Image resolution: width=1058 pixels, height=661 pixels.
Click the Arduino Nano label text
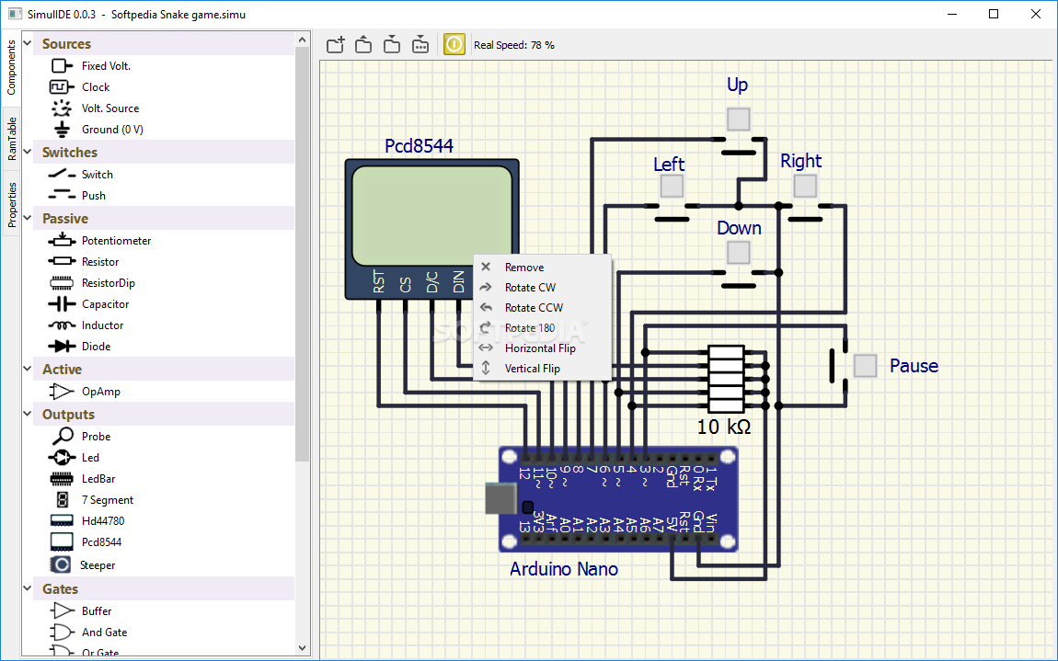(564, 569)
